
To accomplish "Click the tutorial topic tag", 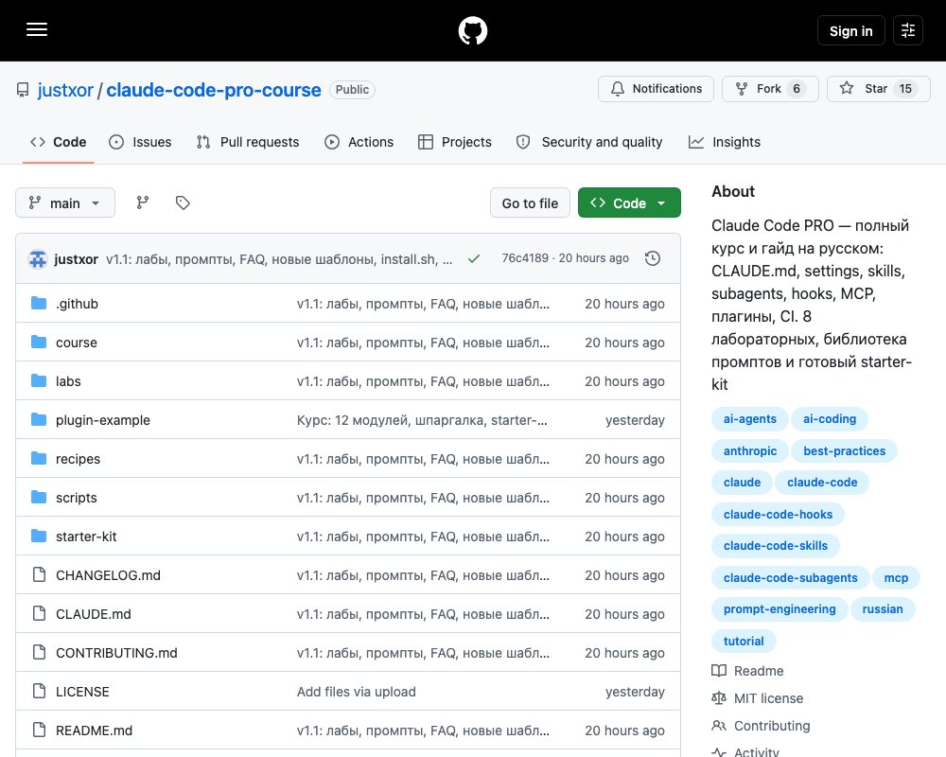I will pos(744,642).
